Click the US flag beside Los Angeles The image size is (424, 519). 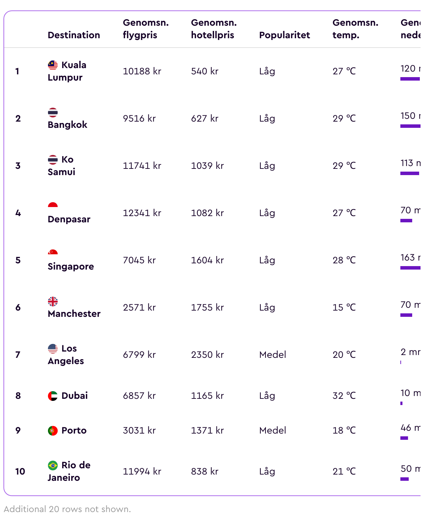[53, 348]
